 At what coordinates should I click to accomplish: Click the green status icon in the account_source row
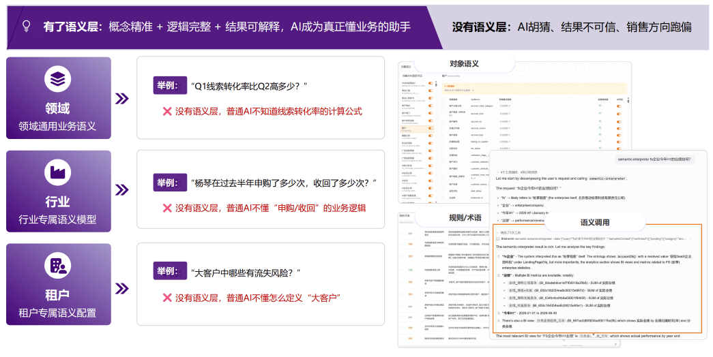click(x=600, y=127)
